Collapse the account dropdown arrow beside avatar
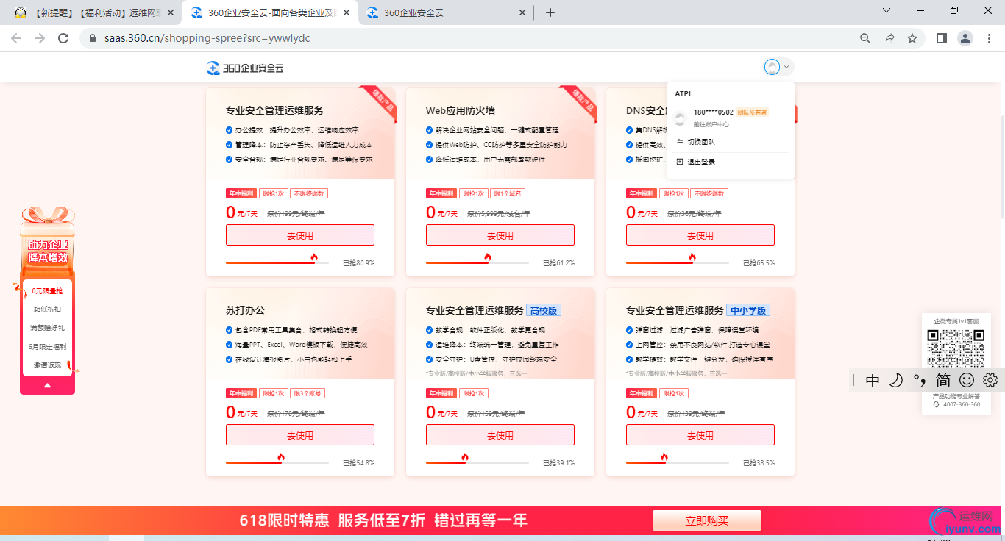 coord(786,68)
